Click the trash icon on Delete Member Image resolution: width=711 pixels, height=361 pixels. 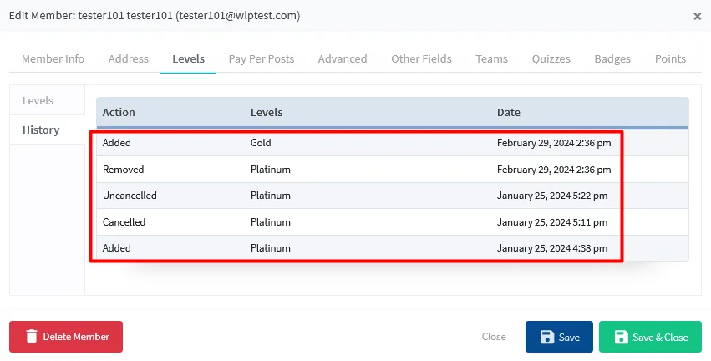(32, 337)
